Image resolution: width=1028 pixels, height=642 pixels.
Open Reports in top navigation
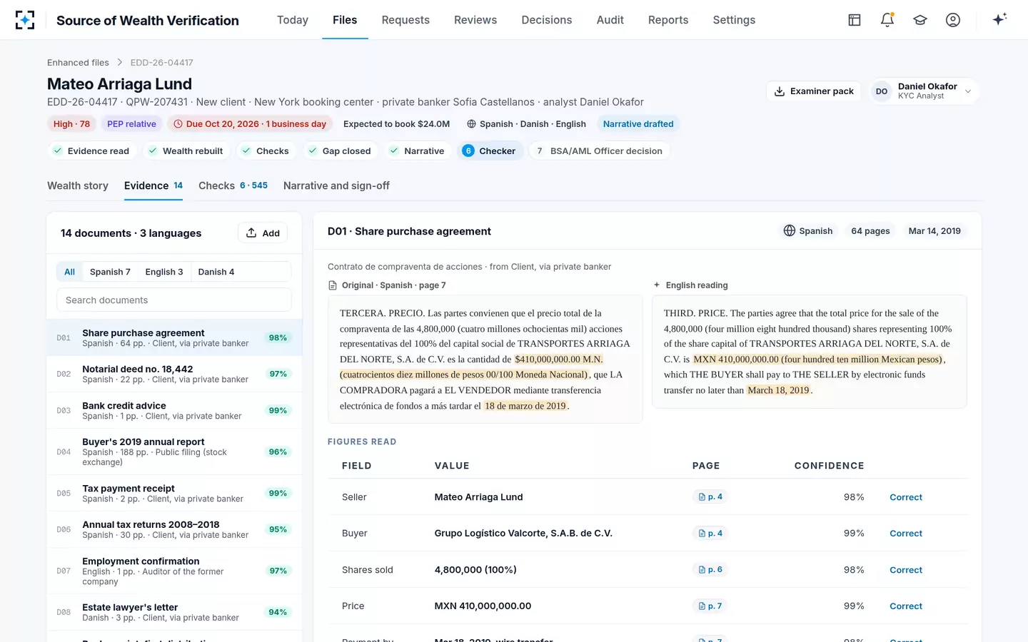tap(668, 20)
